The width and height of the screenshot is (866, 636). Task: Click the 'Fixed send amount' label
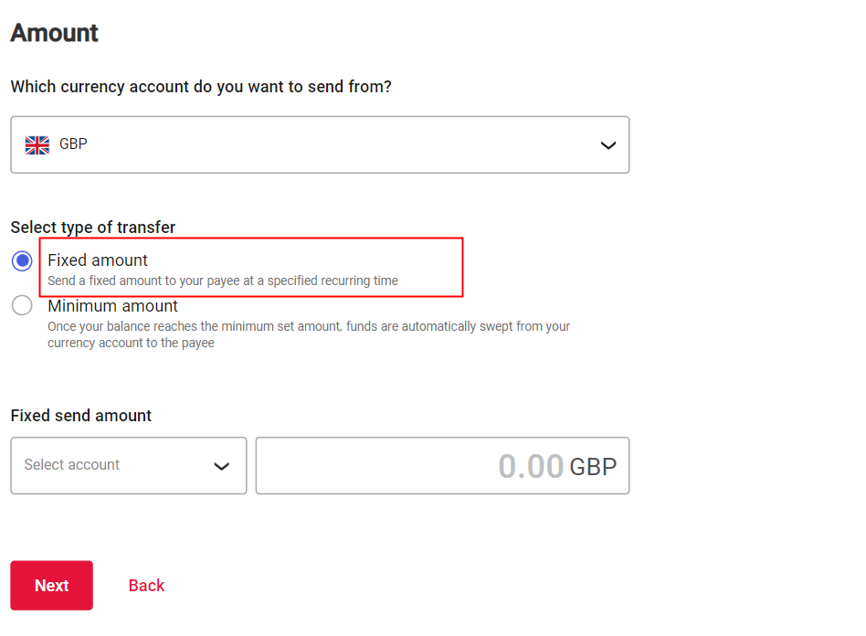(x=81, y=416)
